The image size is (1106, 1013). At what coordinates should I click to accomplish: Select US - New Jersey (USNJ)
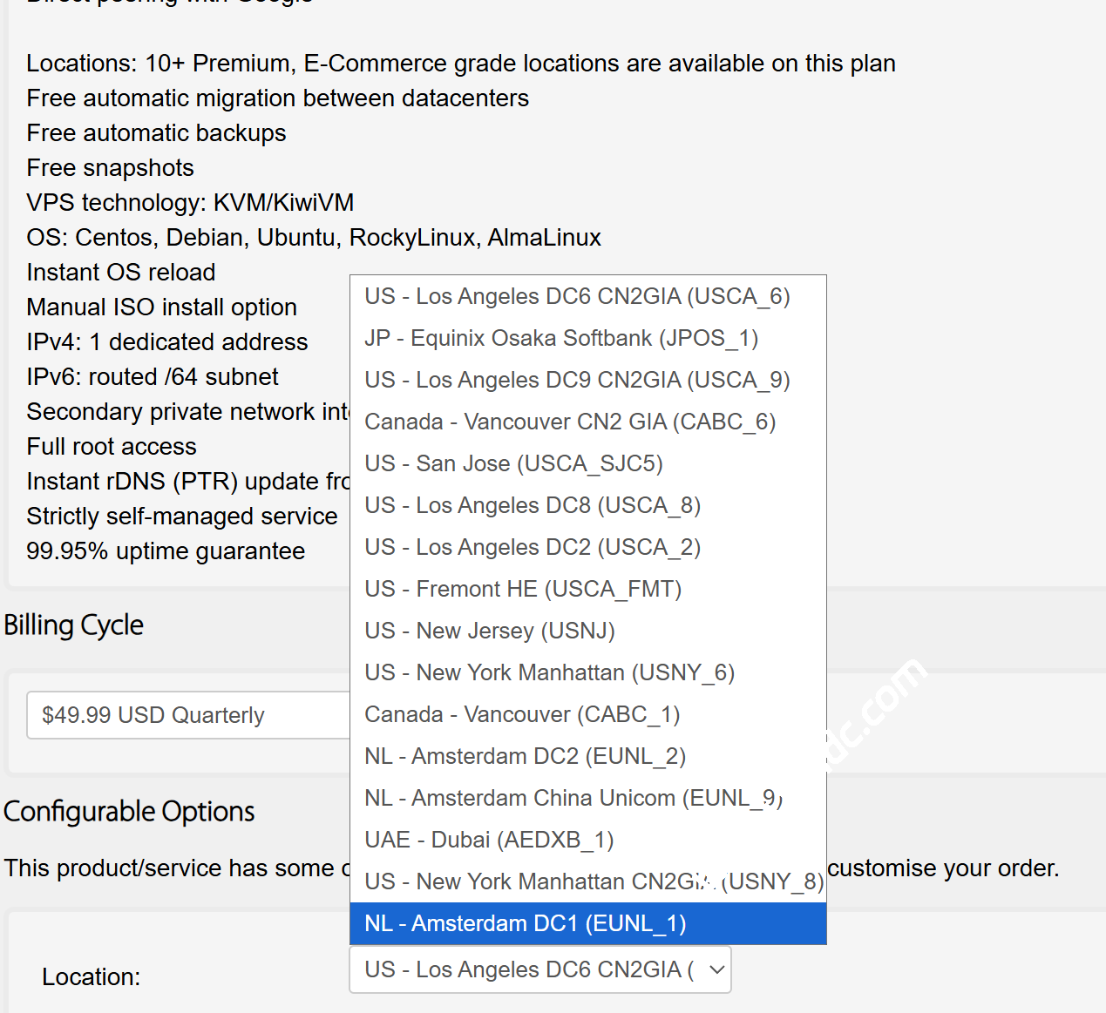(490, 631)
